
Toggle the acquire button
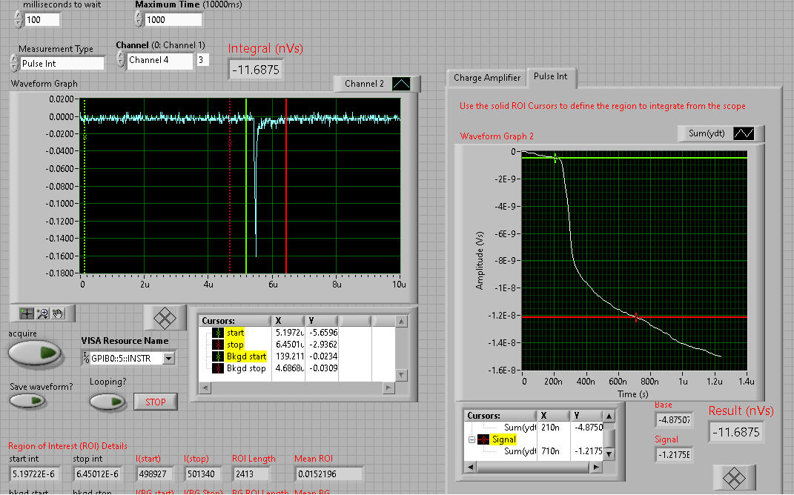36,353
